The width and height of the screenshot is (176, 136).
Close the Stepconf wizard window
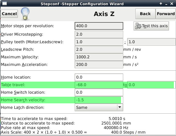pos(172,4)
